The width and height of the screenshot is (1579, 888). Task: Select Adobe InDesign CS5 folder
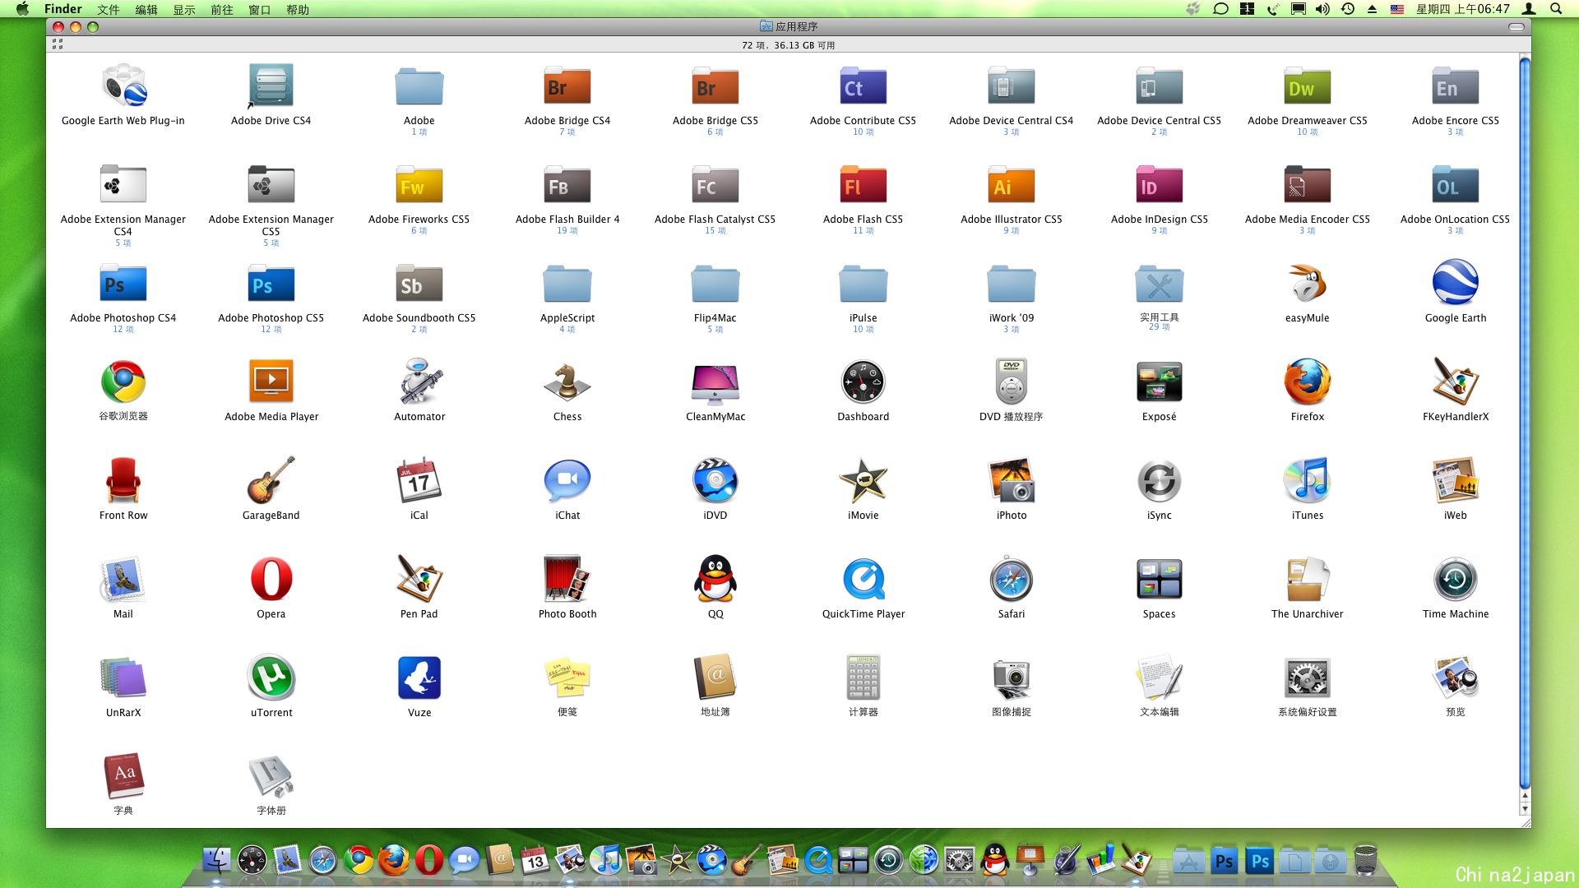(x=1160, y=184)
